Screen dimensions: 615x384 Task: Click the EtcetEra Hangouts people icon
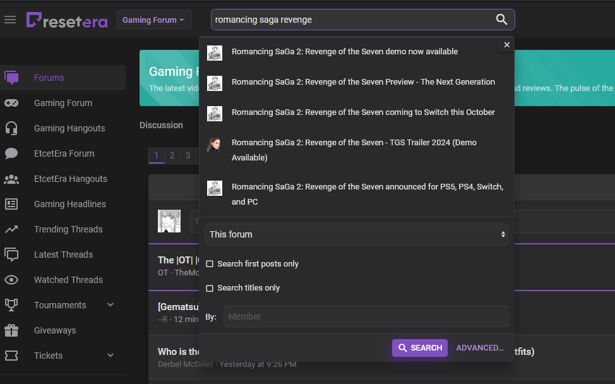11,179
